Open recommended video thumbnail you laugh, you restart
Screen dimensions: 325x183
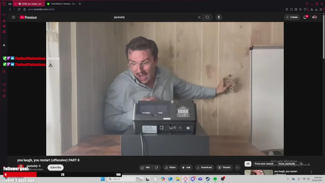tap(259, 172)
